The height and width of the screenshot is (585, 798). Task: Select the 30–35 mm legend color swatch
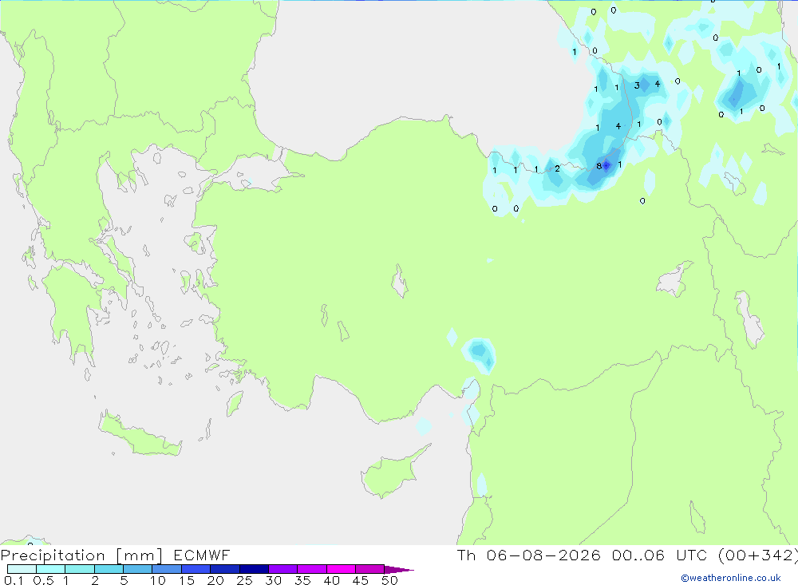tap(283, 569)
